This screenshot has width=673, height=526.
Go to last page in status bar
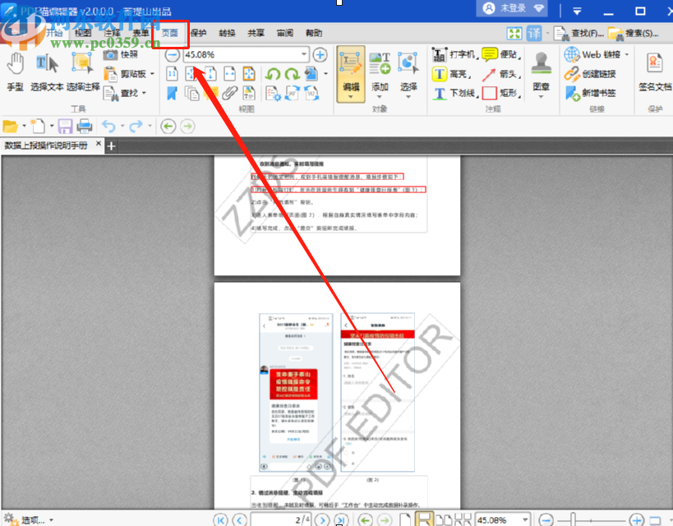[x=341, y=520]
